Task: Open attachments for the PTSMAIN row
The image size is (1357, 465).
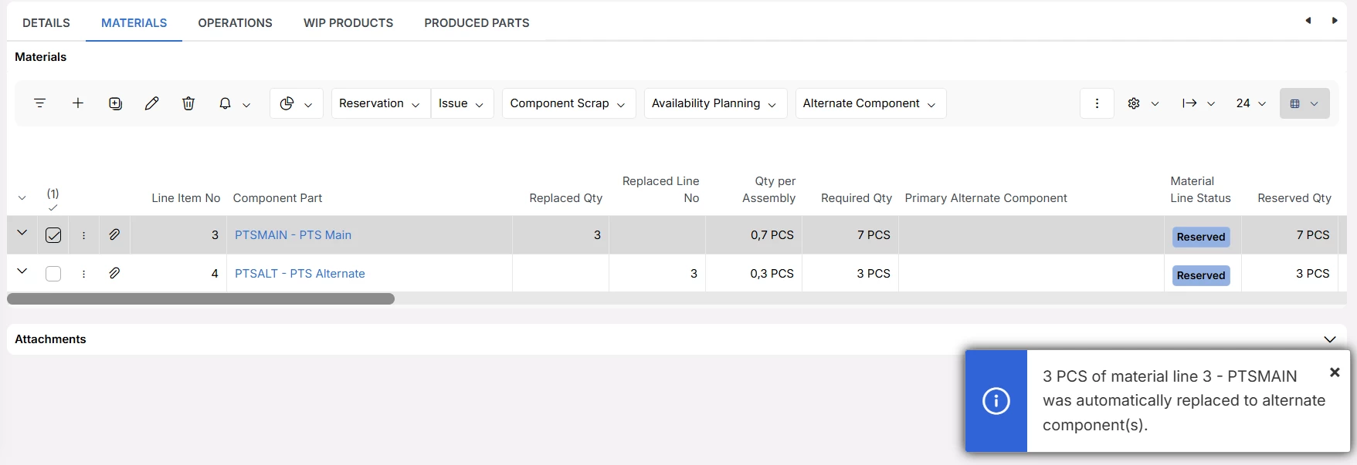Action: pyautogui.click(x=114, y=234)
